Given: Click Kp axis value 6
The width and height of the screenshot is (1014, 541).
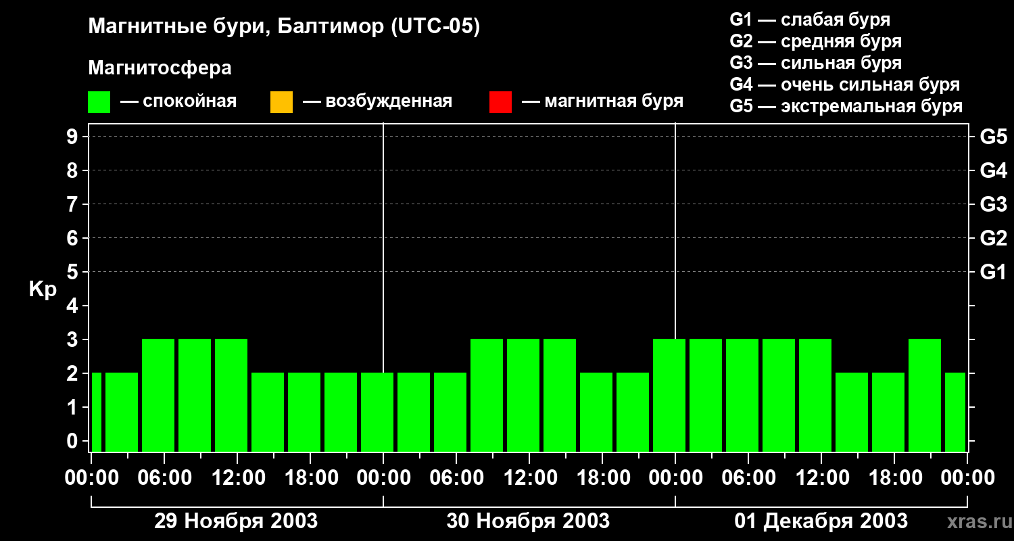Looking at the screenshot, I should [73, 238].
